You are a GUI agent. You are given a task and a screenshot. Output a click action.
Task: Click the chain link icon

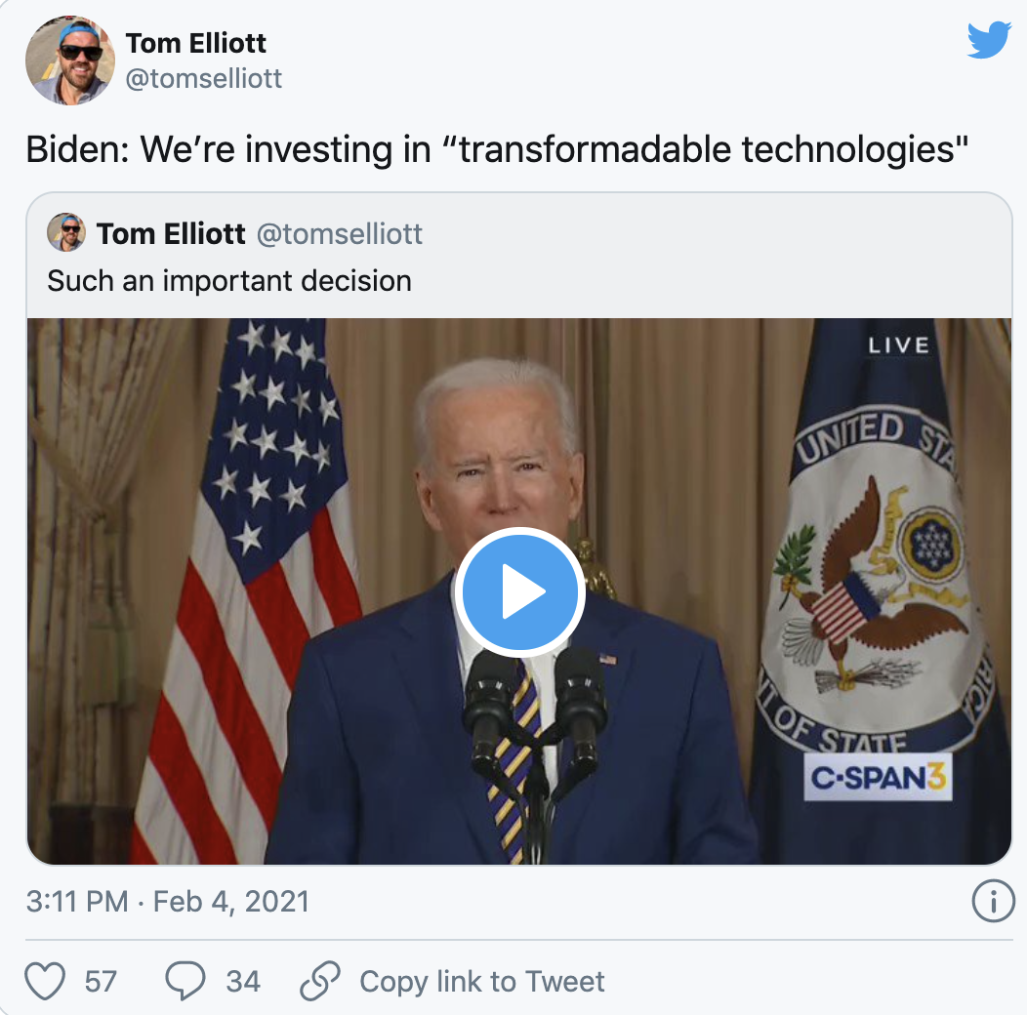pos(319,980)
